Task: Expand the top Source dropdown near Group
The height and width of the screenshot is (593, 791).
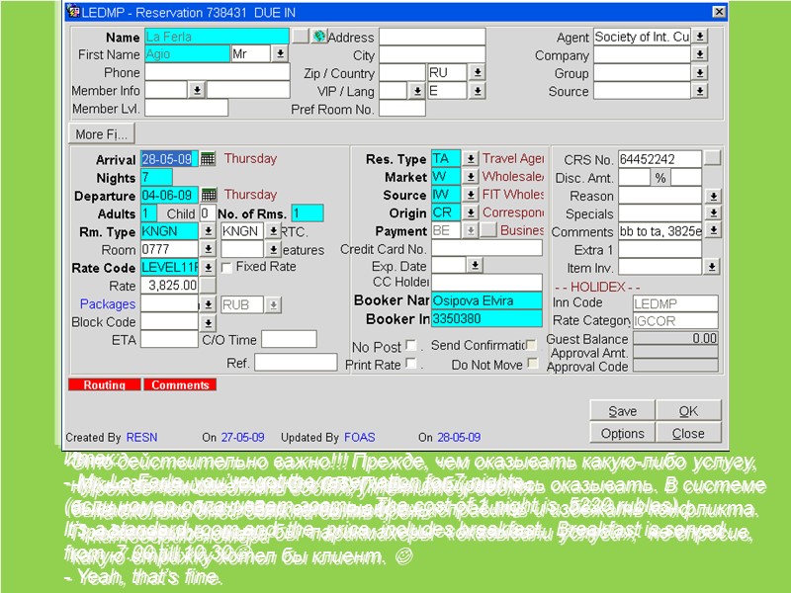Action: pyautogui.click(x=700, y=91)
